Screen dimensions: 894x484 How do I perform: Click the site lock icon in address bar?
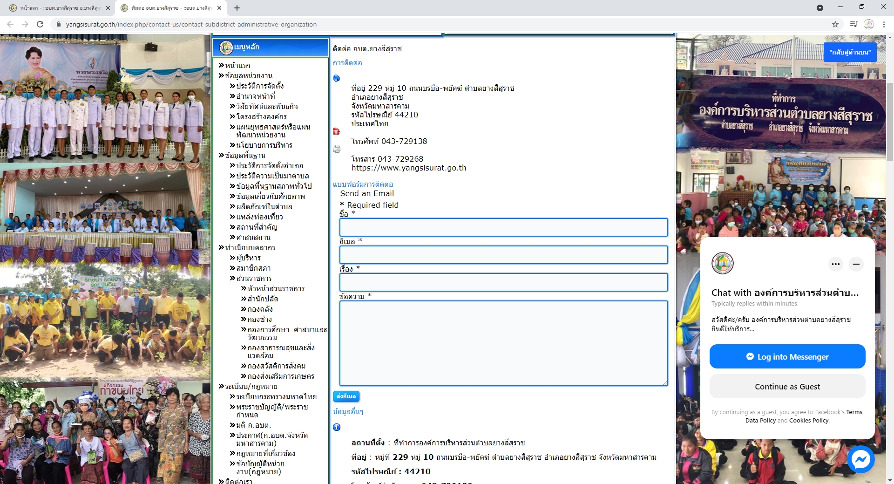[x=58, y=24]
